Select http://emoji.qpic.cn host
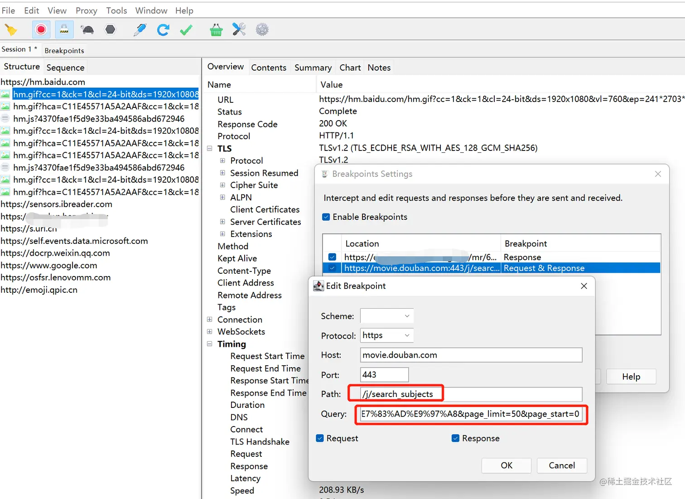Image resolution: width=685 pixels, height=499 pixels. click(x=39, y=290)
